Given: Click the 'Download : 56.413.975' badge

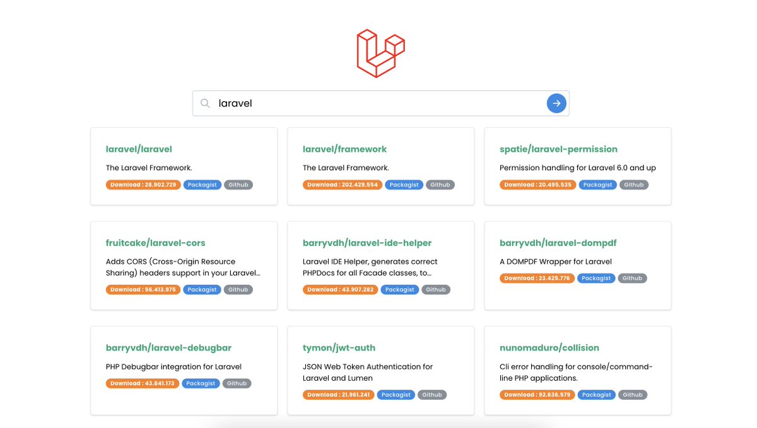Looking at the screenshot, I should pyautogui.click(x=143, y=290).
